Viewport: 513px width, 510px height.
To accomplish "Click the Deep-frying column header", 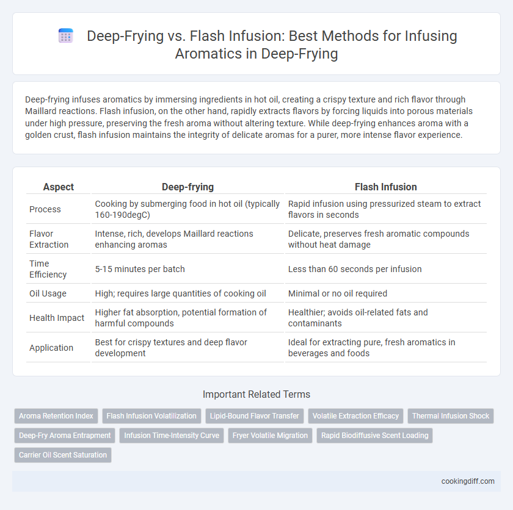I will (188, 187).
